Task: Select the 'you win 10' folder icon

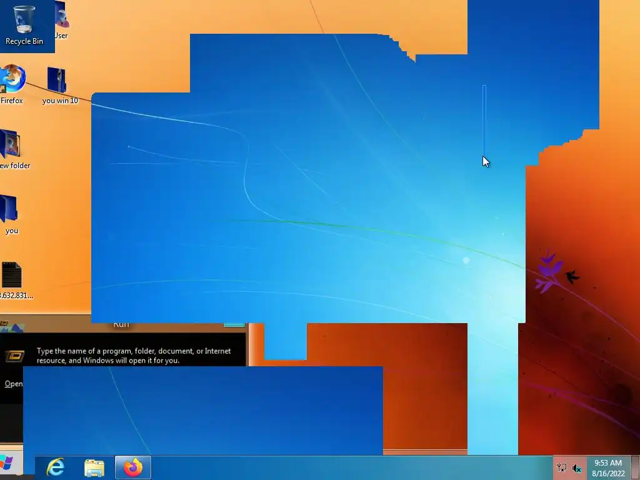Action: (59, 86)
